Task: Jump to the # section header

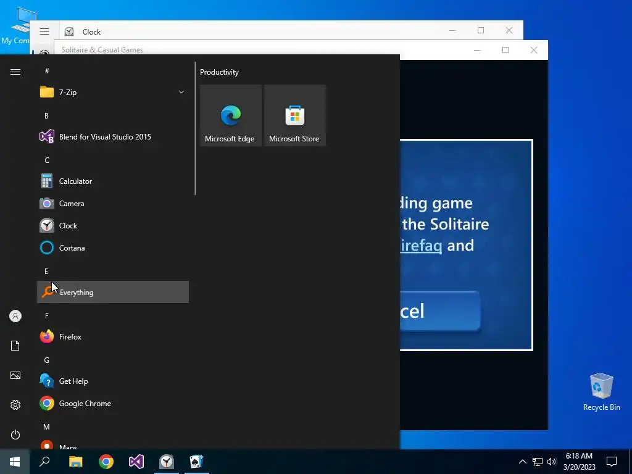Action: [47, 71]
